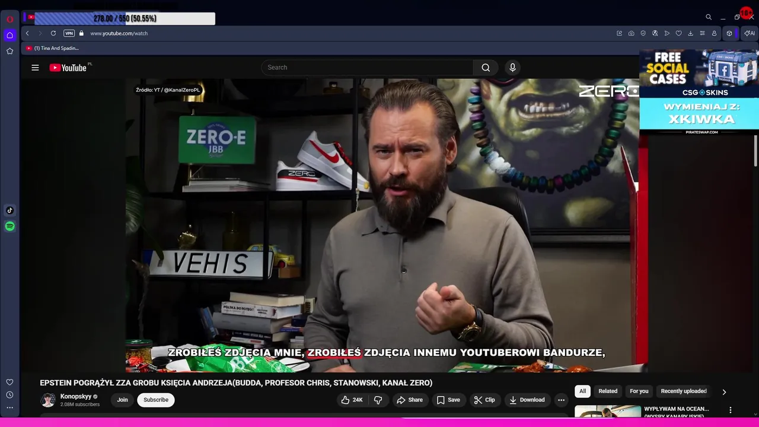The image size is (759, 427).
Task: Go to the Opera sidebar home button
Action: [9, 35]
